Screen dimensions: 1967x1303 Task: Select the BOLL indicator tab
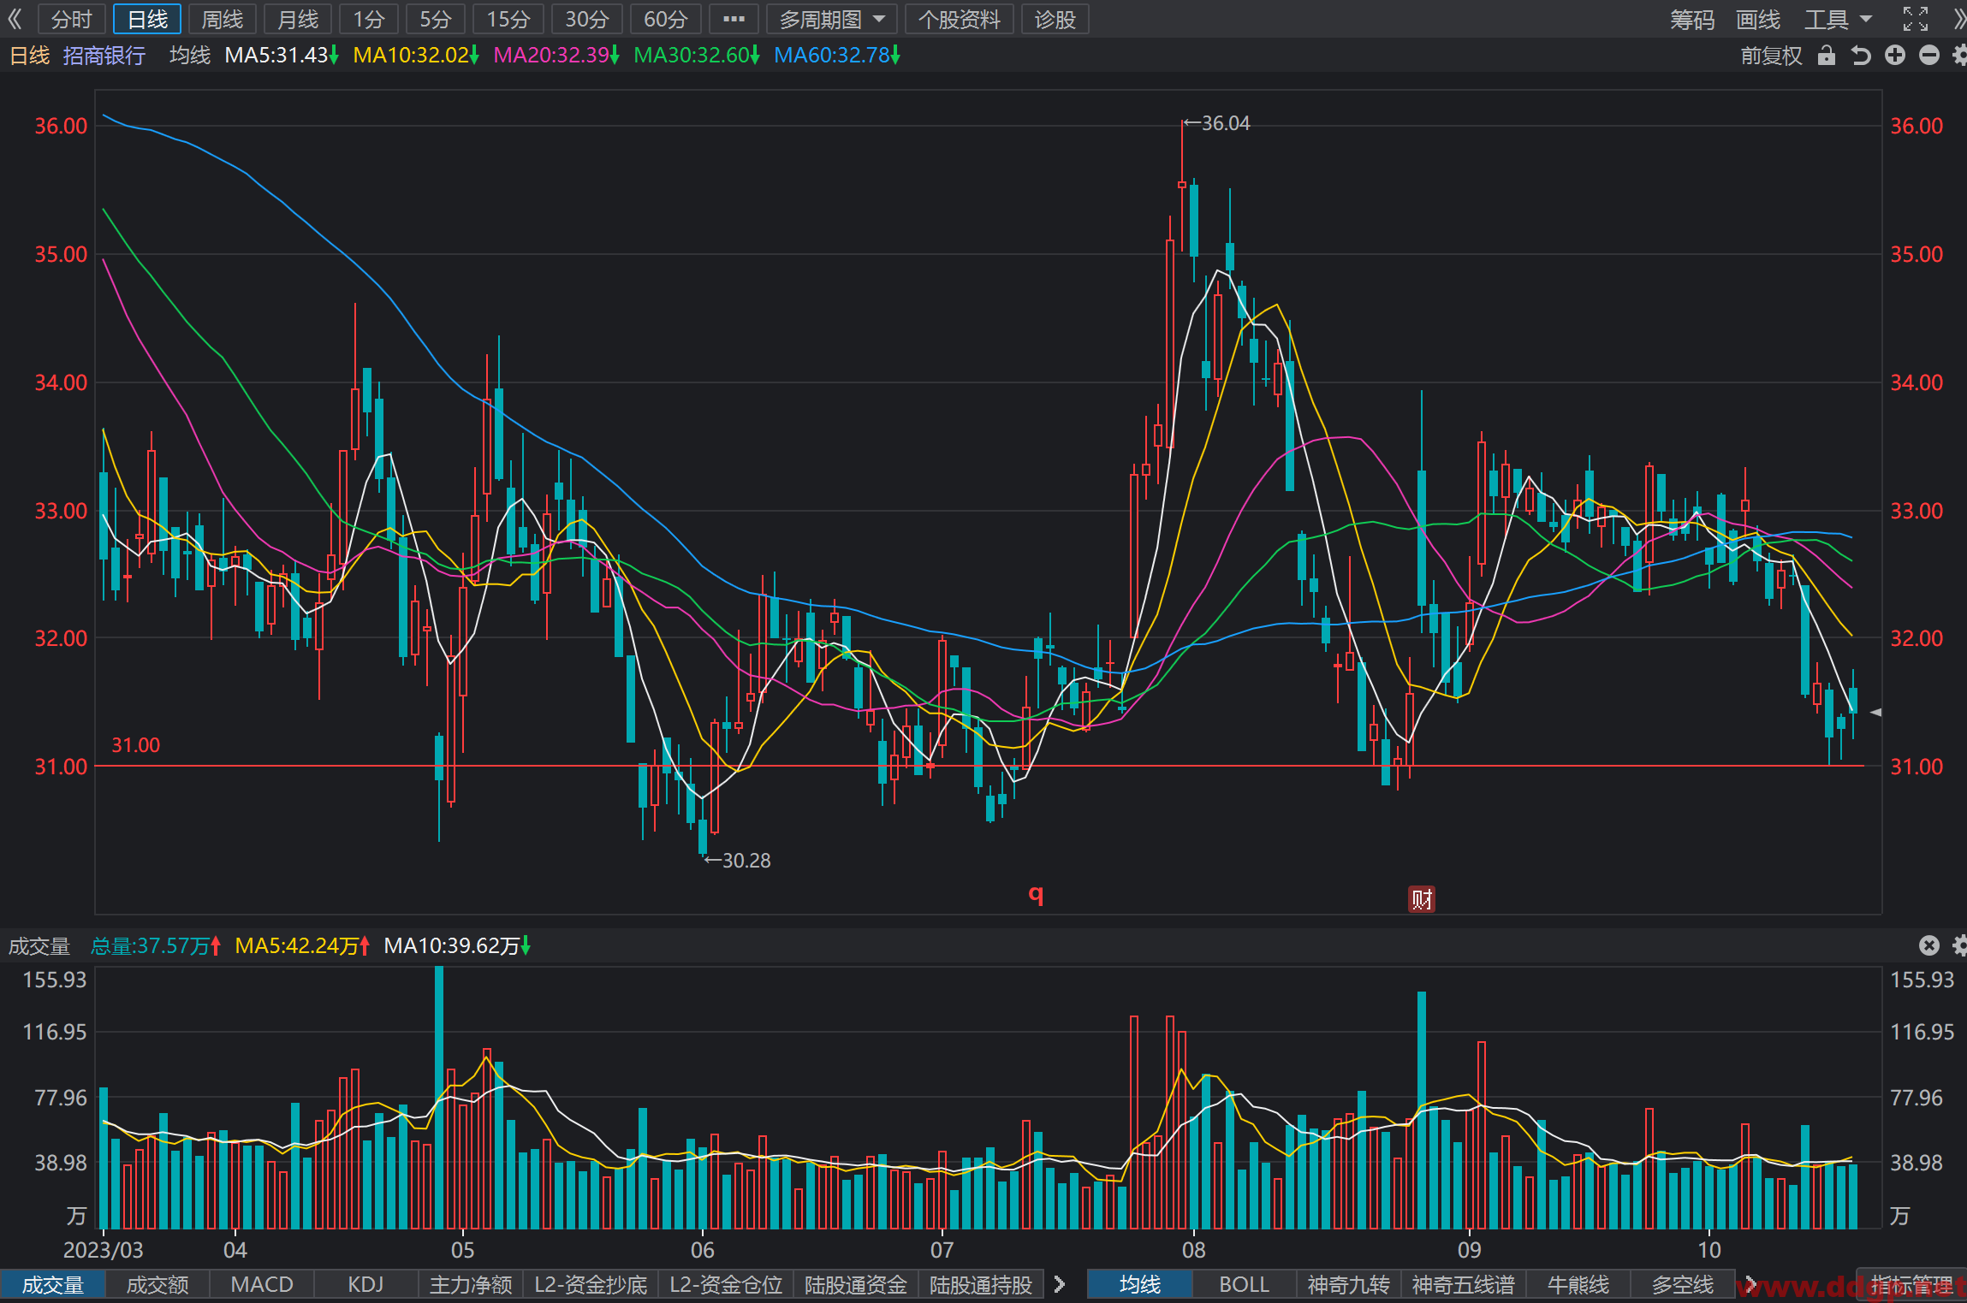tap(1244, 1284)
